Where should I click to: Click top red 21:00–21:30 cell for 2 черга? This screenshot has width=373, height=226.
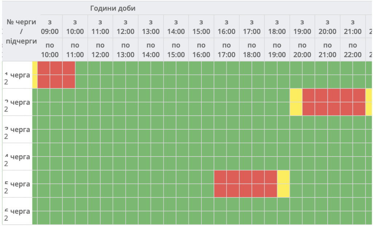tap(346, 95)
